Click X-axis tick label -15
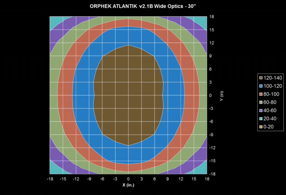This screenshot has width=286, height=195. click(x=63, y=179)
